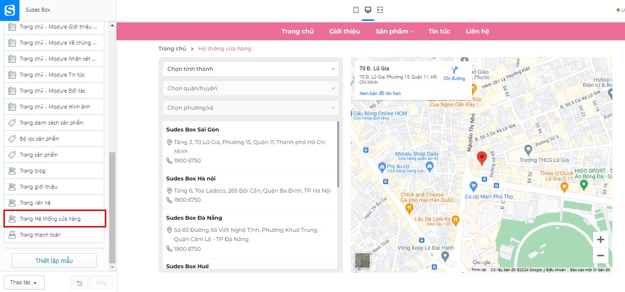Click the undo arrow button
The height and width of the screenshot is (292, 625).
(80, 282)
